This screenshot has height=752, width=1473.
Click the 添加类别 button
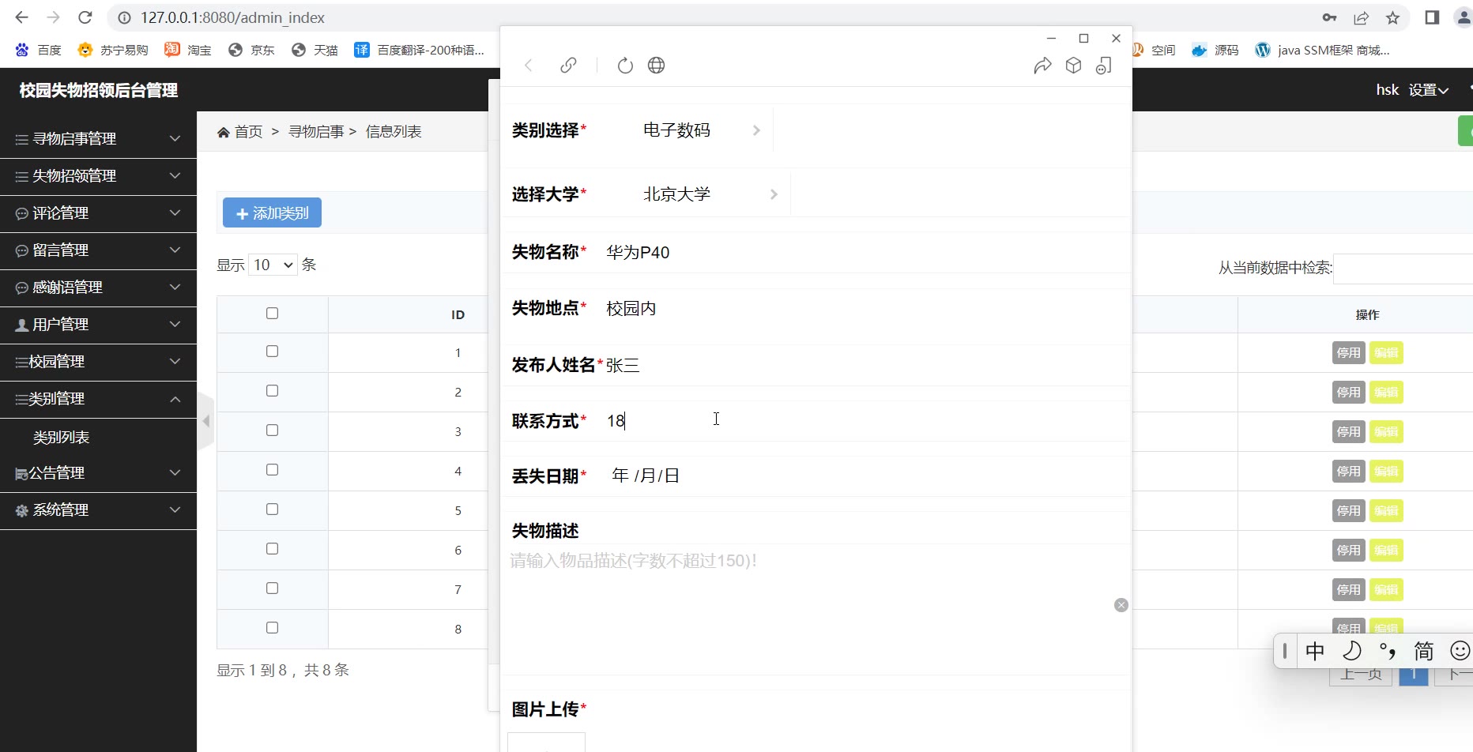coord(272,213)
